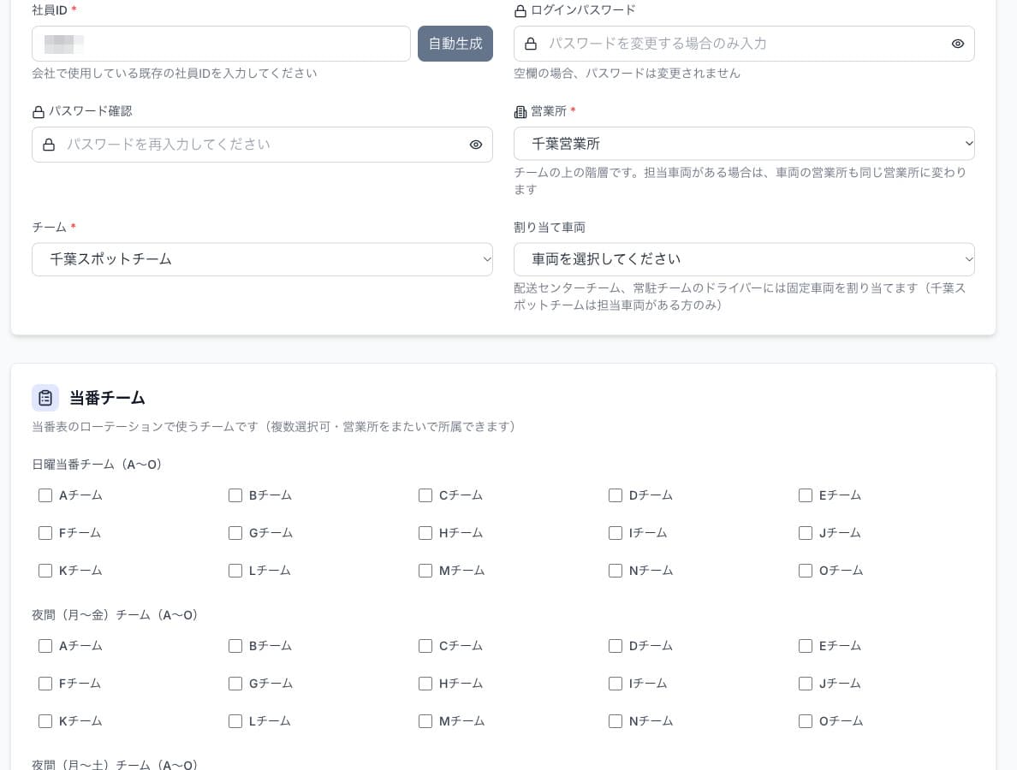Click the 自動生成 button
The width and height of the screenshot is (1017, 770).
(455, 44)
